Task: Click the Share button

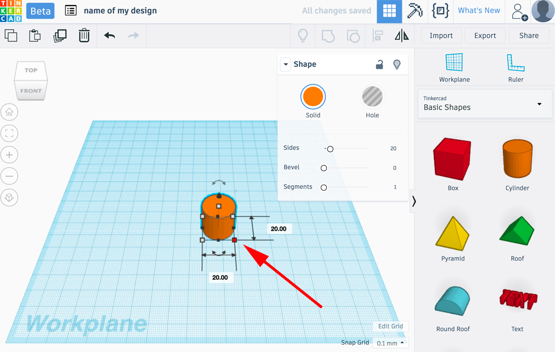Action: coord(529,35)
